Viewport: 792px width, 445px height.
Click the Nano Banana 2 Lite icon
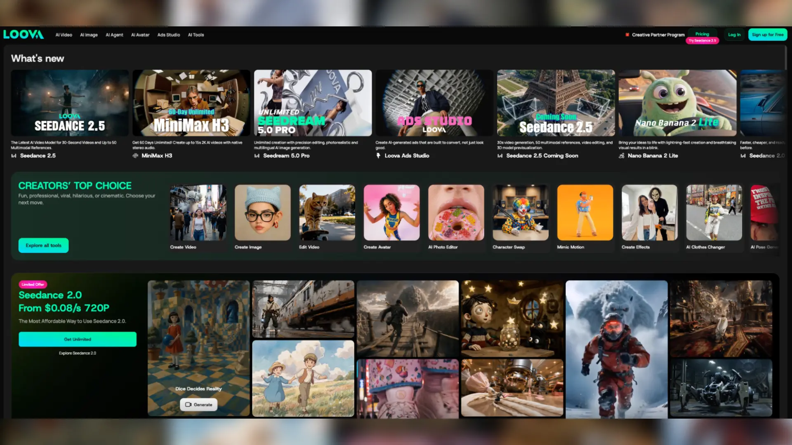click(622, 156)
